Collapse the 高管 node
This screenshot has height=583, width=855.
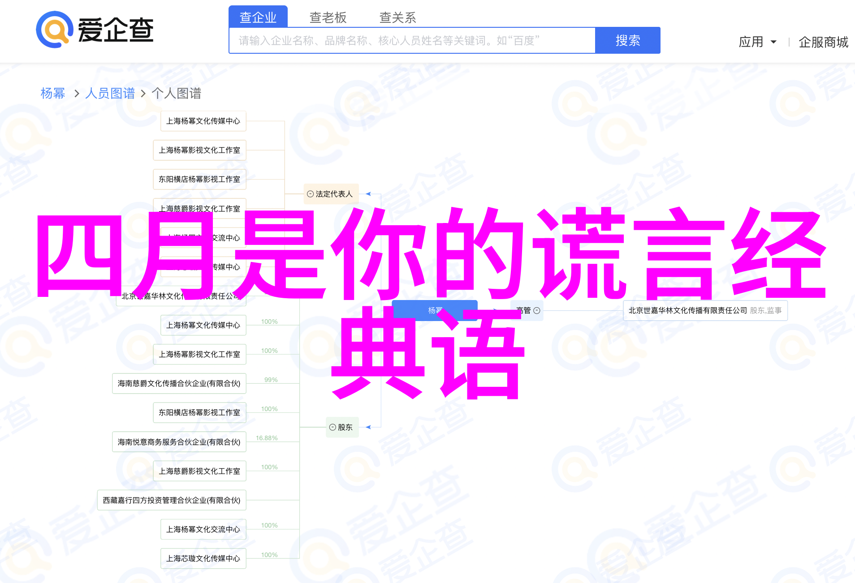[x=537, y=310]
